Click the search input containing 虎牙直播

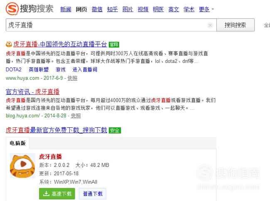point(111,25)
